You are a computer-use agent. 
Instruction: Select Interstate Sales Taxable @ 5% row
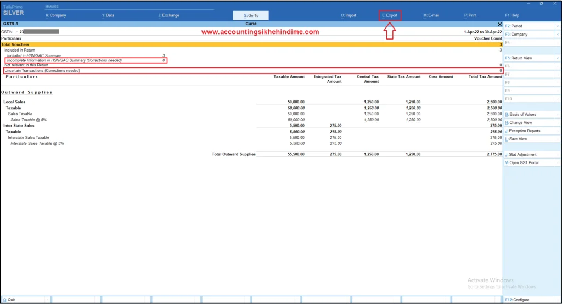pyautogui.click(x=251, y=143)
